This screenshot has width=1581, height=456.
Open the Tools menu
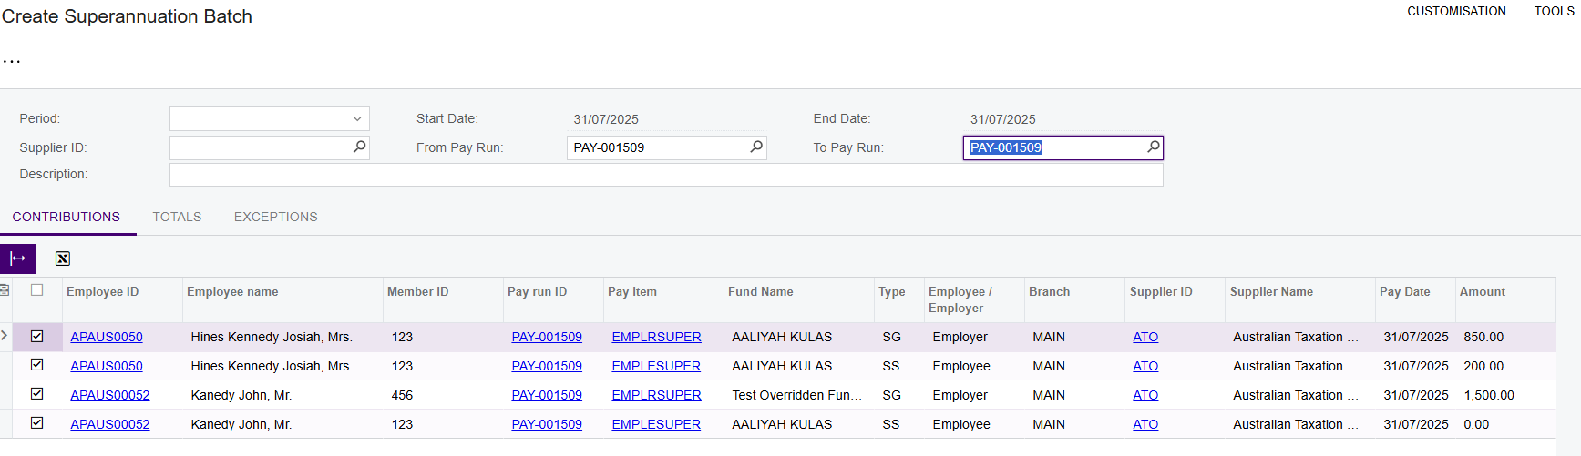pyautogui.click(x=1554, y=11)
